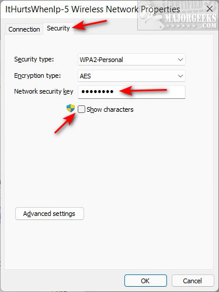
Task: Click the UAC shield icon beside Show characters
Action: click(71, 108)
